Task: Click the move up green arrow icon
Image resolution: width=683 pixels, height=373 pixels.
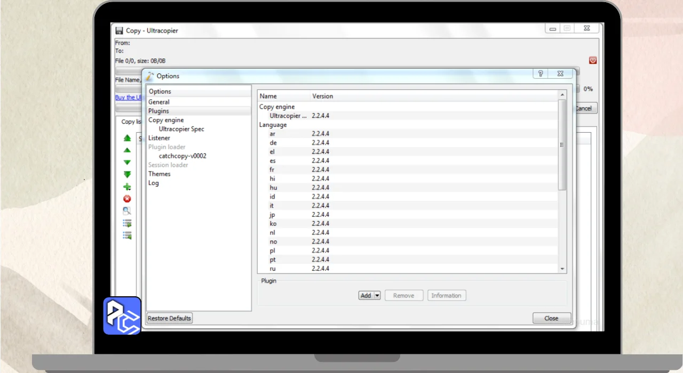Action: tap(127, 150)
